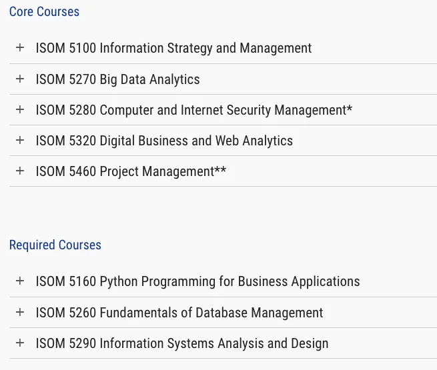Click the Core Courses heading
Screen dimensions: 437x370
pyautogui.click(x=44, y=11)
